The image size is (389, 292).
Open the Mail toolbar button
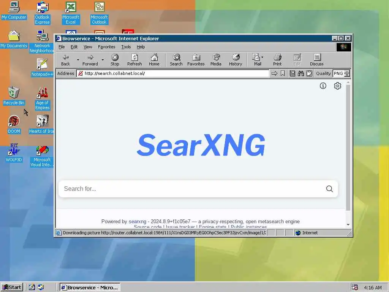(x=256, y=60)
